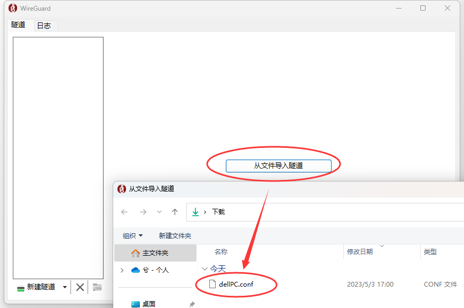Viewport: 464px width, 308px height.
Task: Maximize the WireGuard window
Action: point(423,8)
